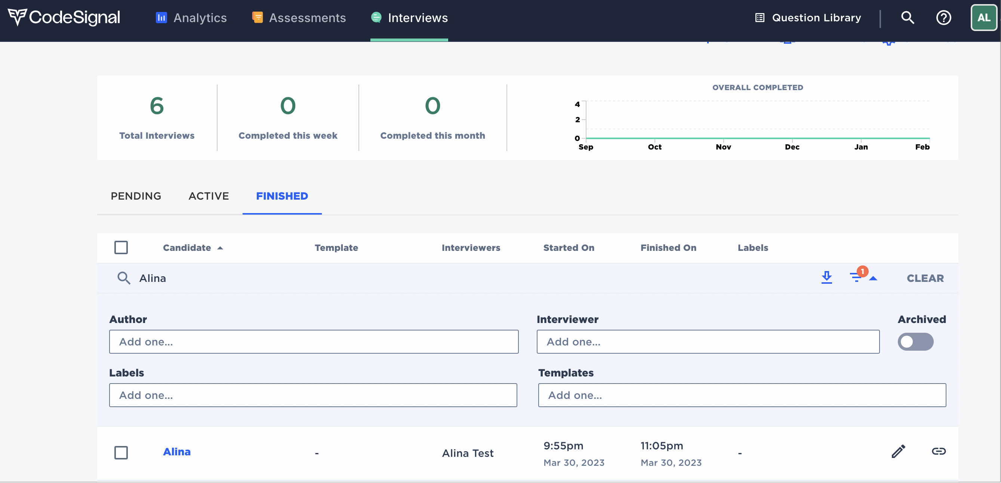Open the Interviewer filter field
This screenshot has width=1001, height=483.
pyautogui.click(x=708, y=342)
